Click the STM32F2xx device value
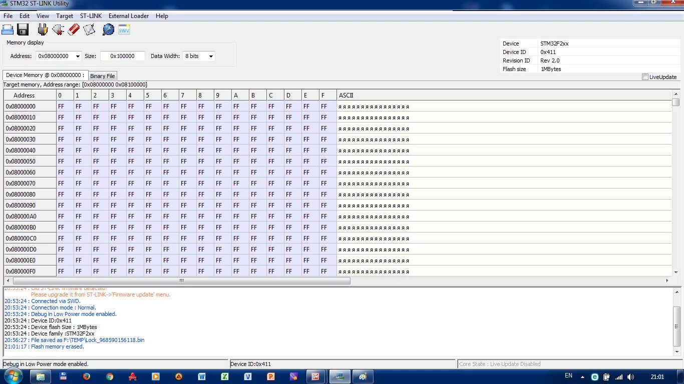Screen dimensions: 684x384 click(x=554, y=43)
